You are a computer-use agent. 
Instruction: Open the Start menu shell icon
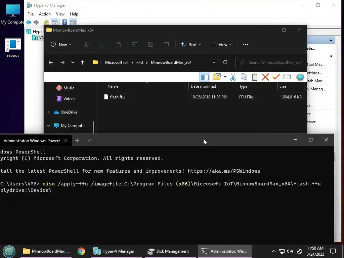9,251
